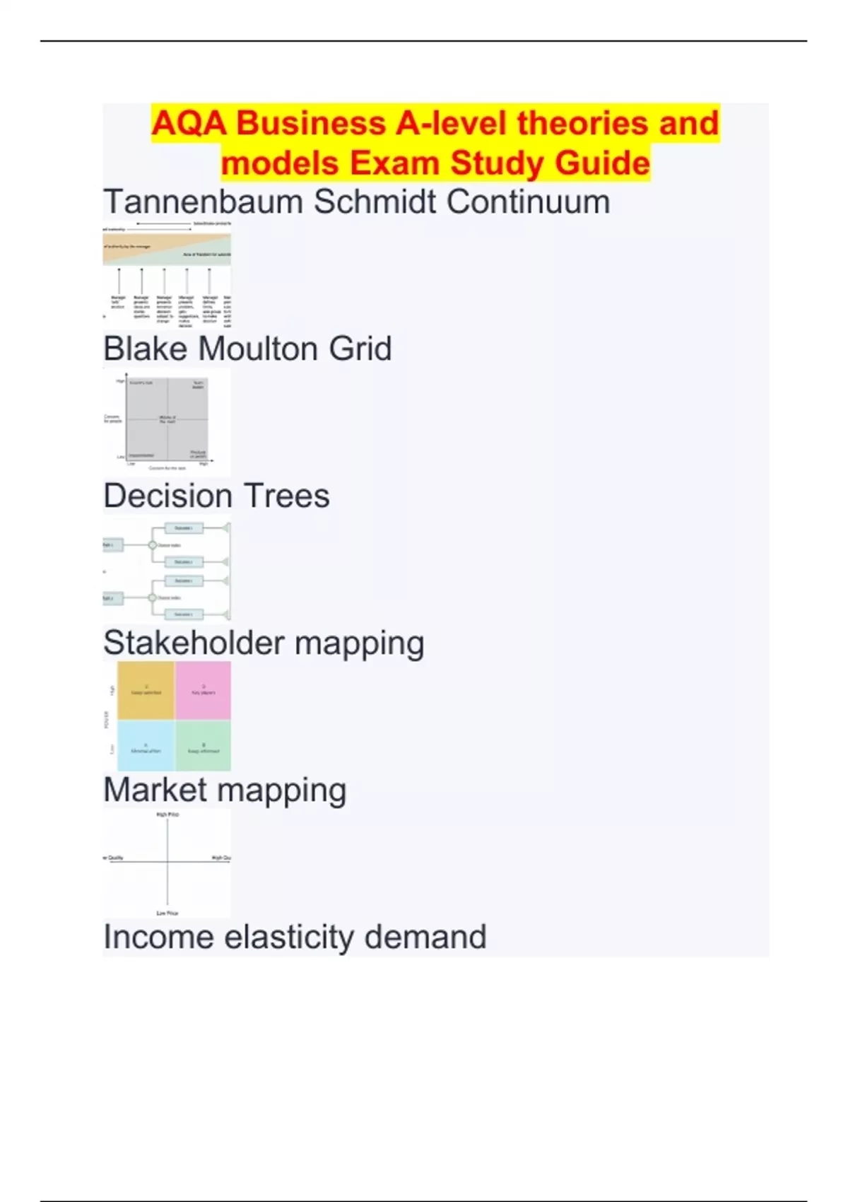Click the Tannenbaum Schmidt Continuum diagram thumbnail
848x1202 pixels.
[x=167, y=274]
